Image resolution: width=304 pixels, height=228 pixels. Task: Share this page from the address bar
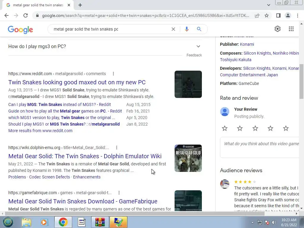click(x=257, y=15)
